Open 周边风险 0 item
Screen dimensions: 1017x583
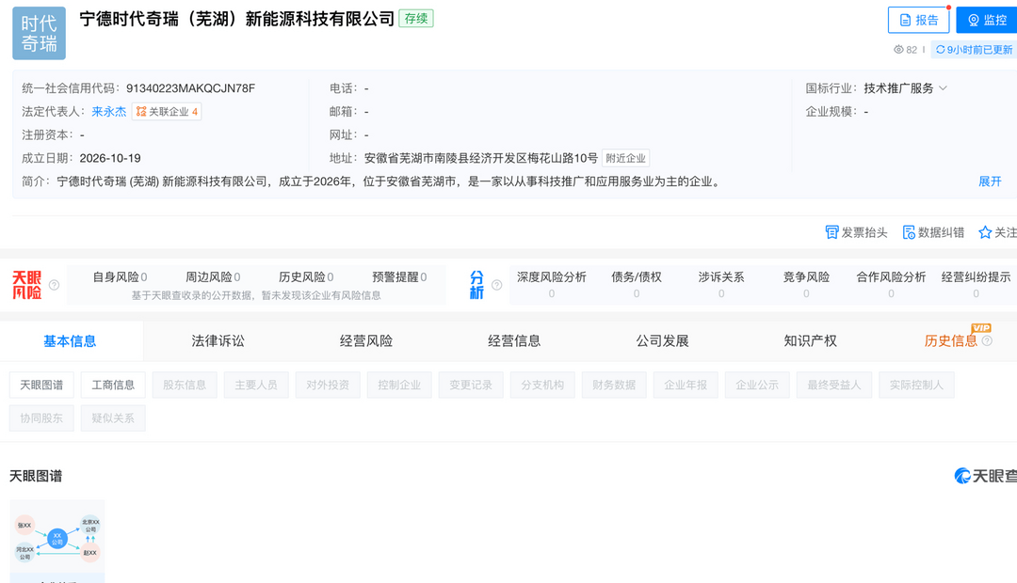click(x=213, y=277)
